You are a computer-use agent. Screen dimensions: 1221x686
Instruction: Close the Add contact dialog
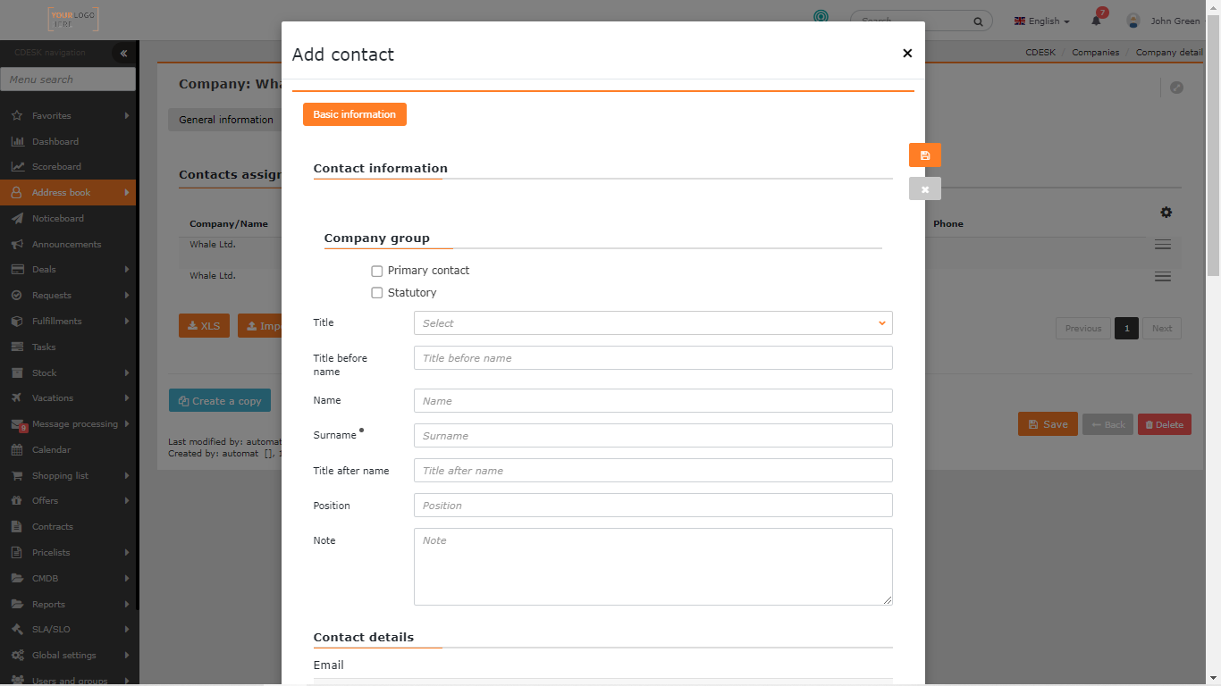click(x=907, y=54)
